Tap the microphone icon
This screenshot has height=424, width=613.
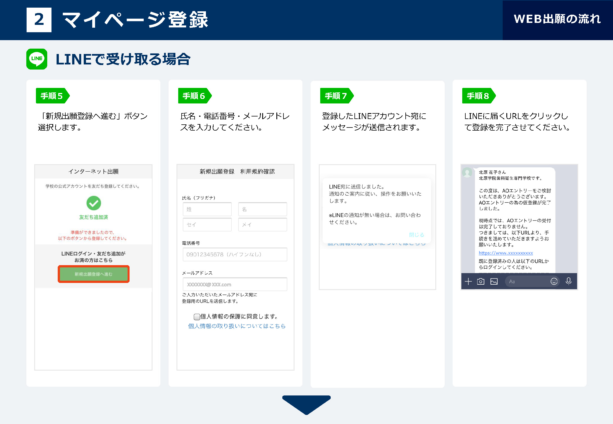[x=568, y=281]
